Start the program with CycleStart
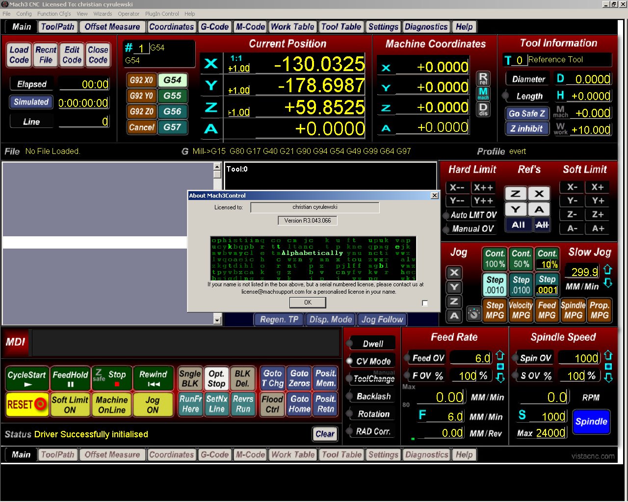Screen dimensions: 628x502 pyautogui.click(x=27, y=379)
